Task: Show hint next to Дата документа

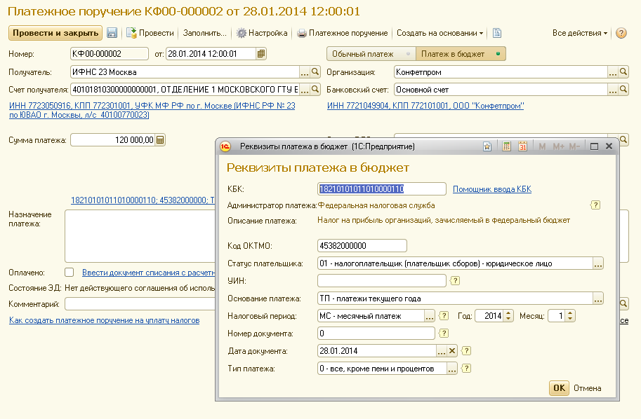Action: [x=466, y=351]
